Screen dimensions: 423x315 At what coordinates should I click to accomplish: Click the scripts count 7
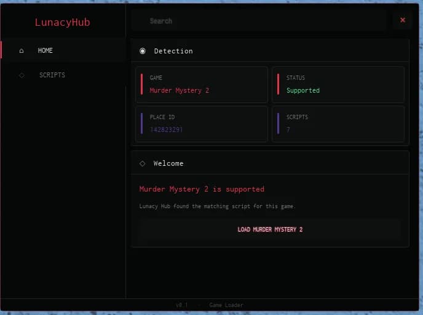point(288,130)
